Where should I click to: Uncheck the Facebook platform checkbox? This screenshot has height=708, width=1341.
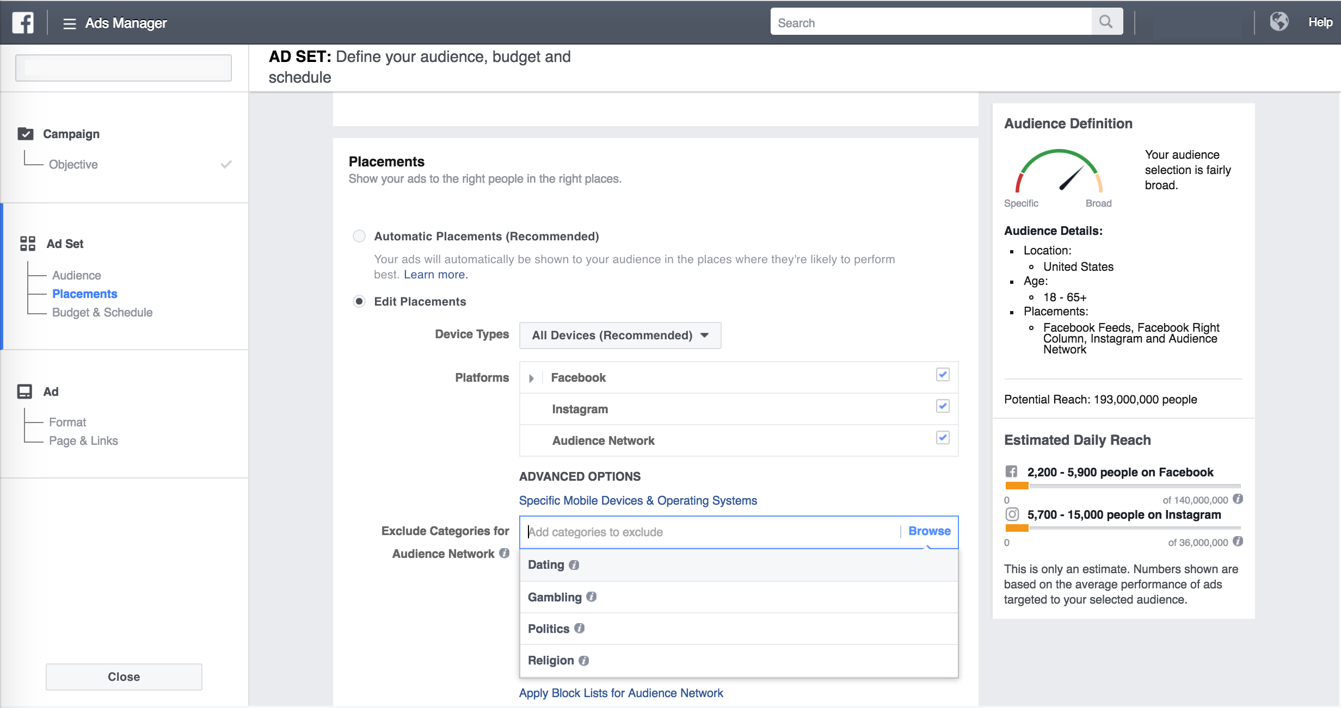point(943,375)
